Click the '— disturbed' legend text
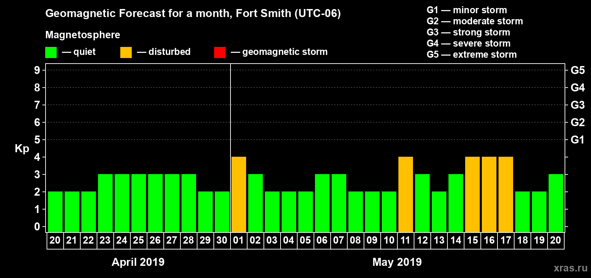This screenshot has width=591, height=278. coord(164,52)
